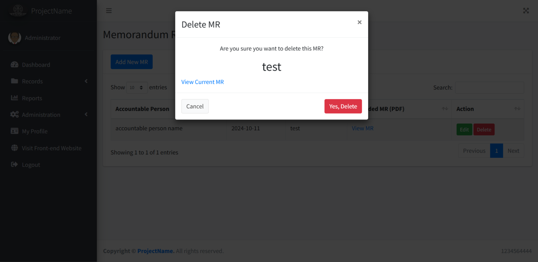Click the fullscreen expand icon
Screen dimensions: 538x262
(x=526, y=10)
